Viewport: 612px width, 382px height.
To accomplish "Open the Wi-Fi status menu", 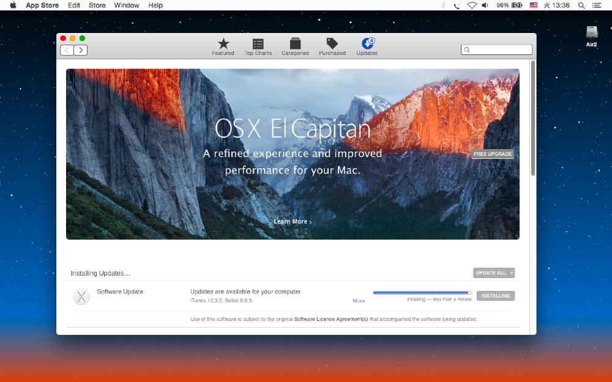I will point(472,5).
